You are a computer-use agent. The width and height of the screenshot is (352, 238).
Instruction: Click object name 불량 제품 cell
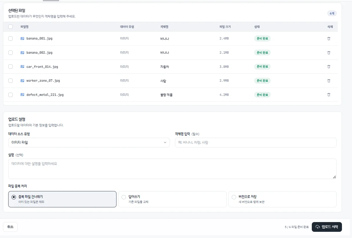tap(166, 95)
